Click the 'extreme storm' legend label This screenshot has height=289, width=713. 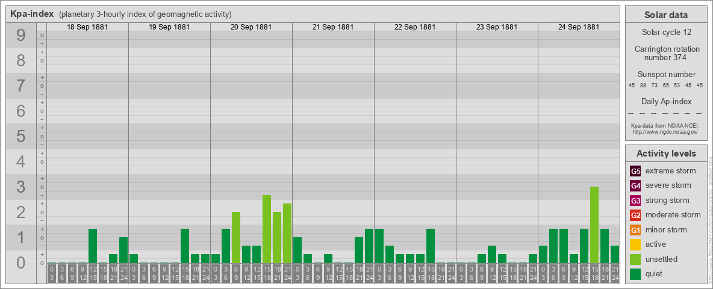(x=671, y=171)
